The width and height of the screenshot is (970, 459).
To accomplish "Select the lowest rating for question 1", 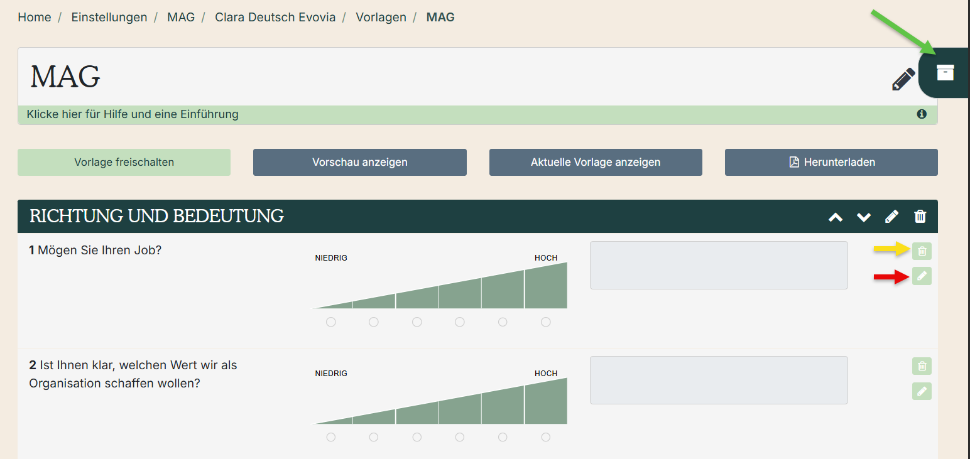I will (331, 322).
